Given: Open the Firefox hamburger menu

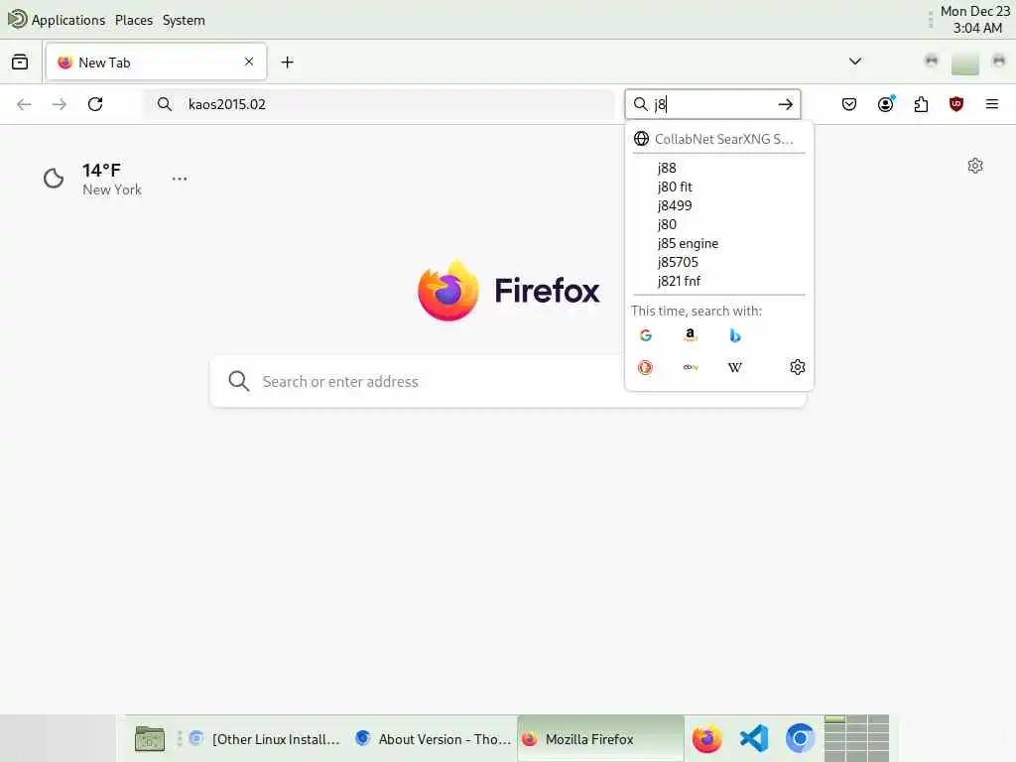Looking at the screenshot, I should 991,104.
